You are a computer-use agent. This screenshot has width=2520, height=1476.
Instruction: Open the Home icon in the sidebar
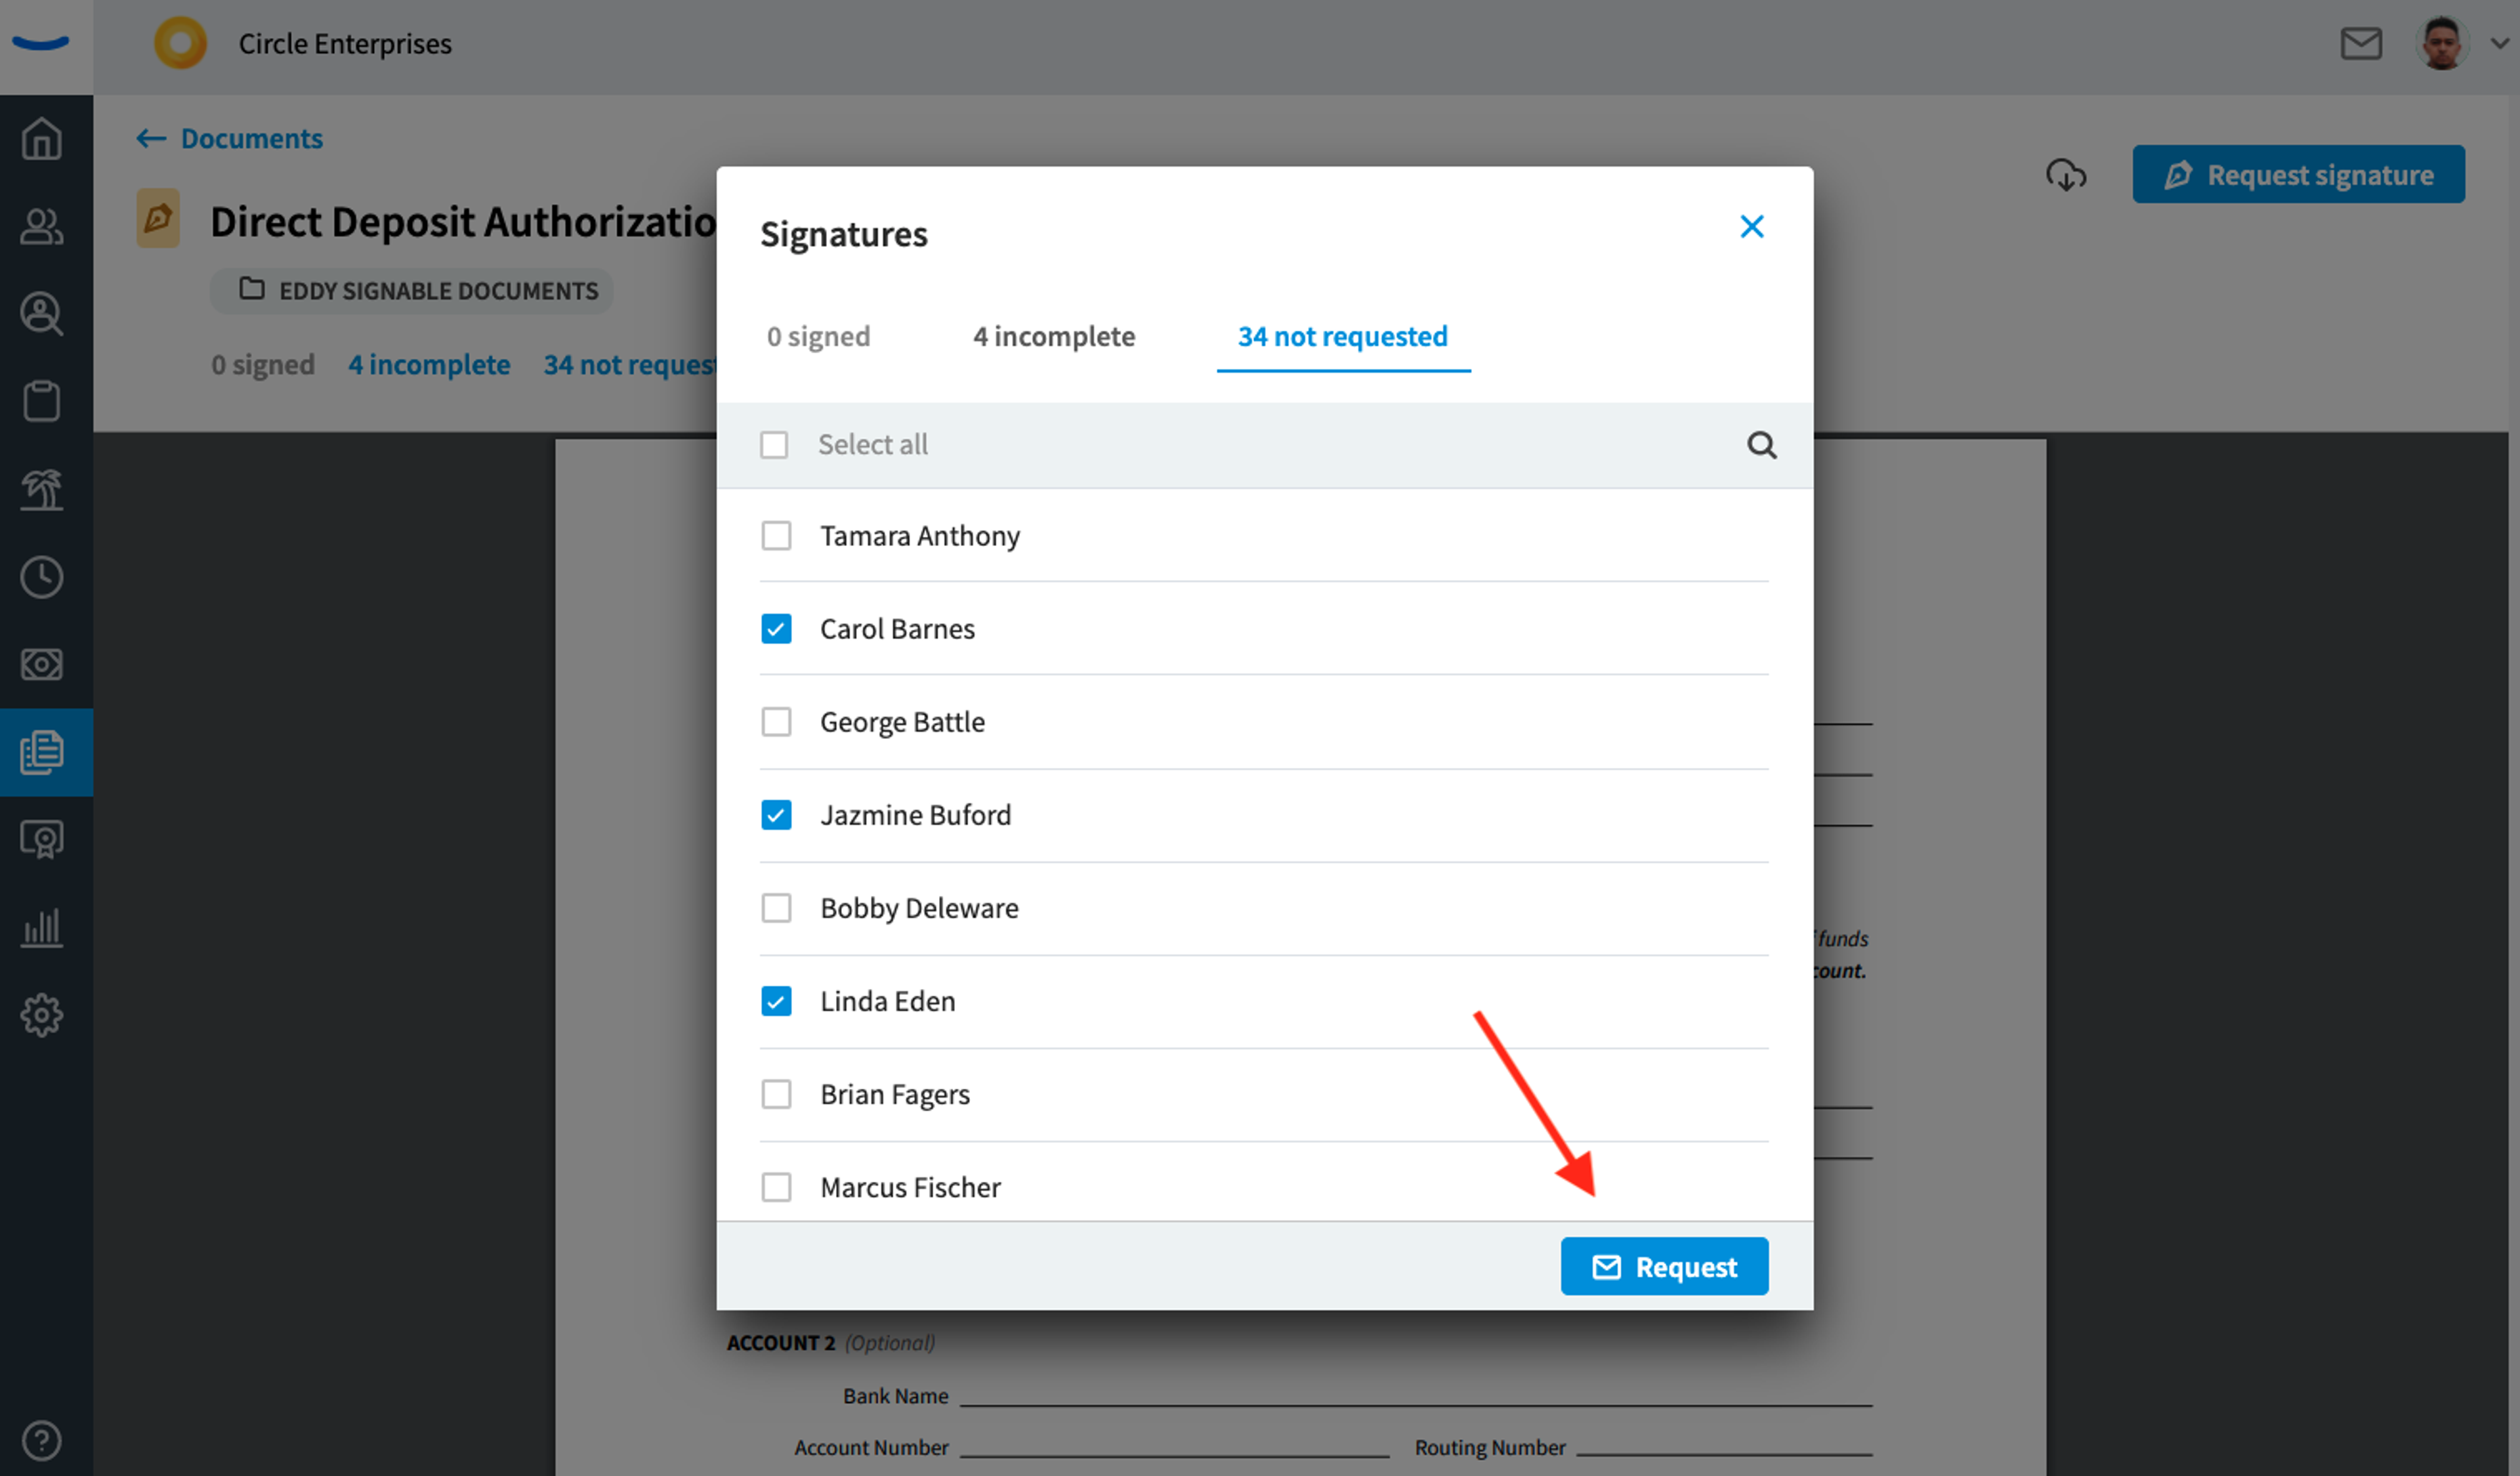coord(42,138)
